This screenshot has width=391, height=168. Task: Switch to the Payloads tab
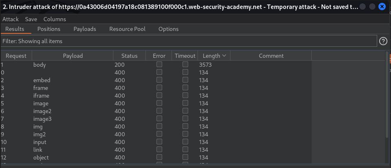pos(85,29)
